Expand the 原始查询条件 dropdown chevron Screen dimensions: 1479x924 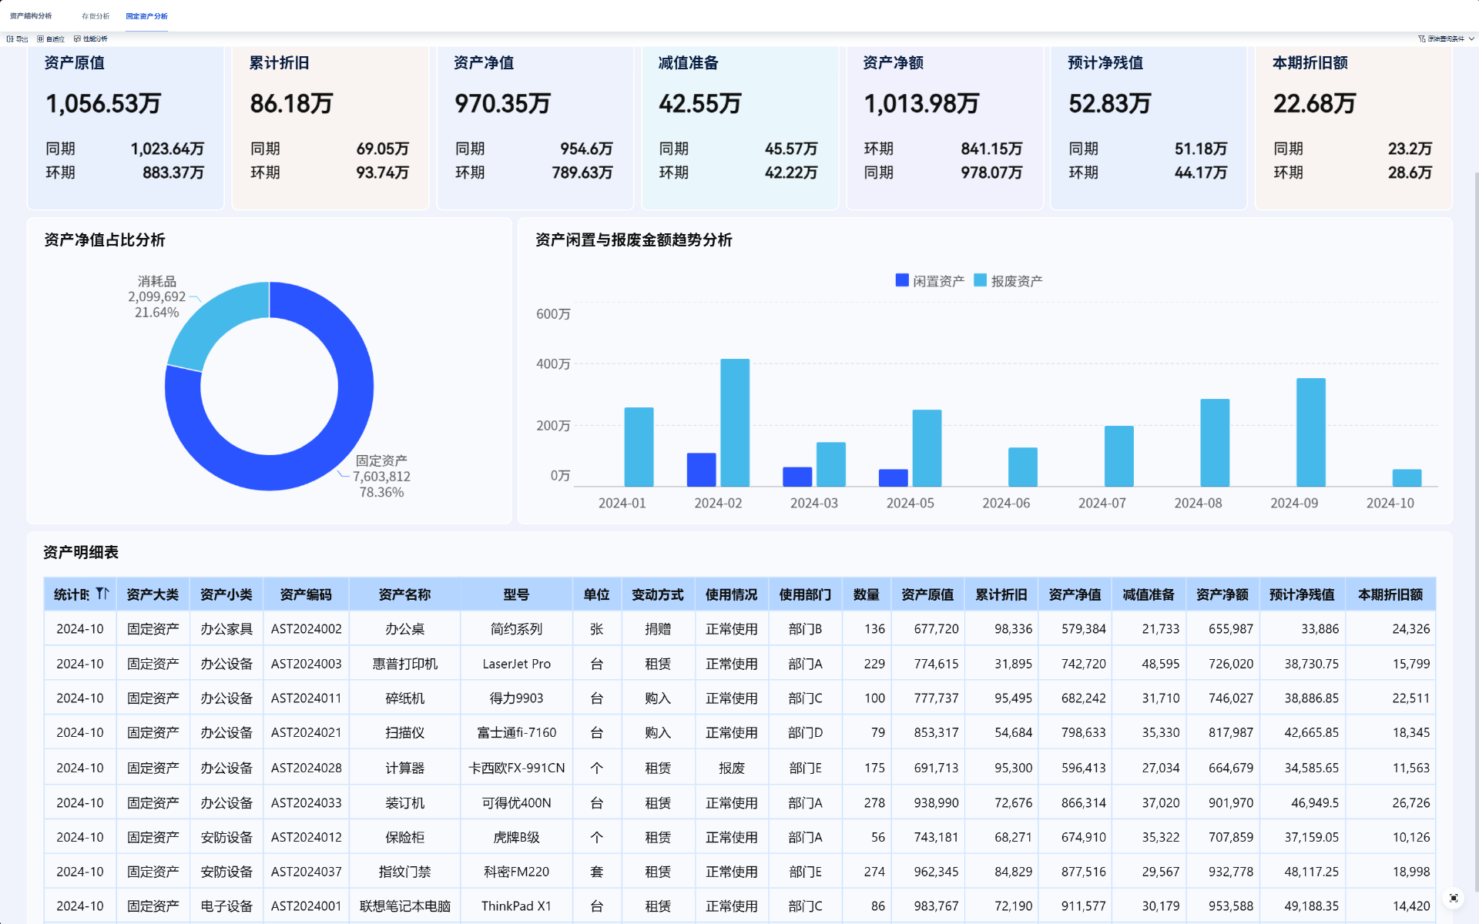tap(1471, 38)
